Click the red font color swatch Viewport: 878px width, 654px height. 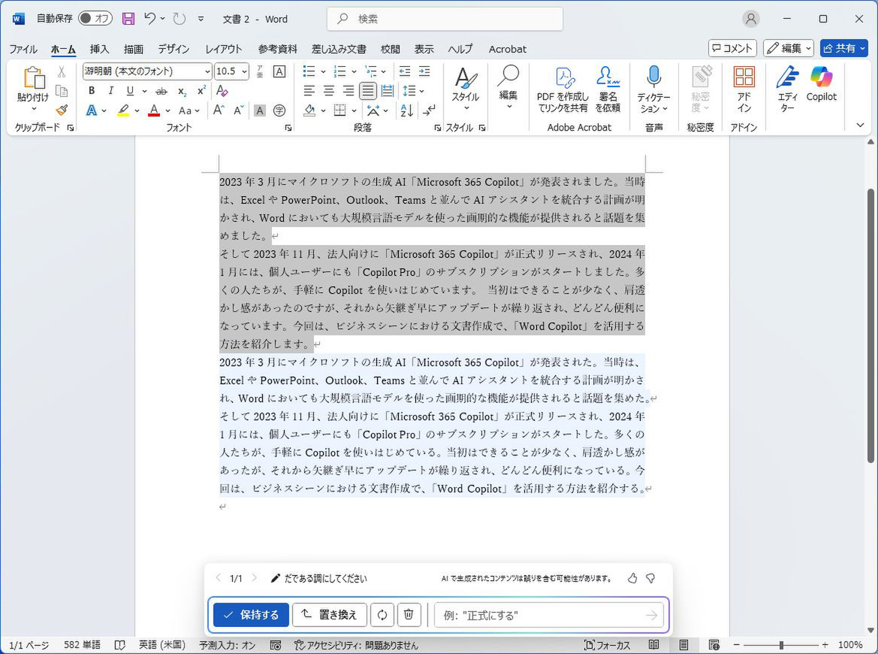click(x=154, y=111)
